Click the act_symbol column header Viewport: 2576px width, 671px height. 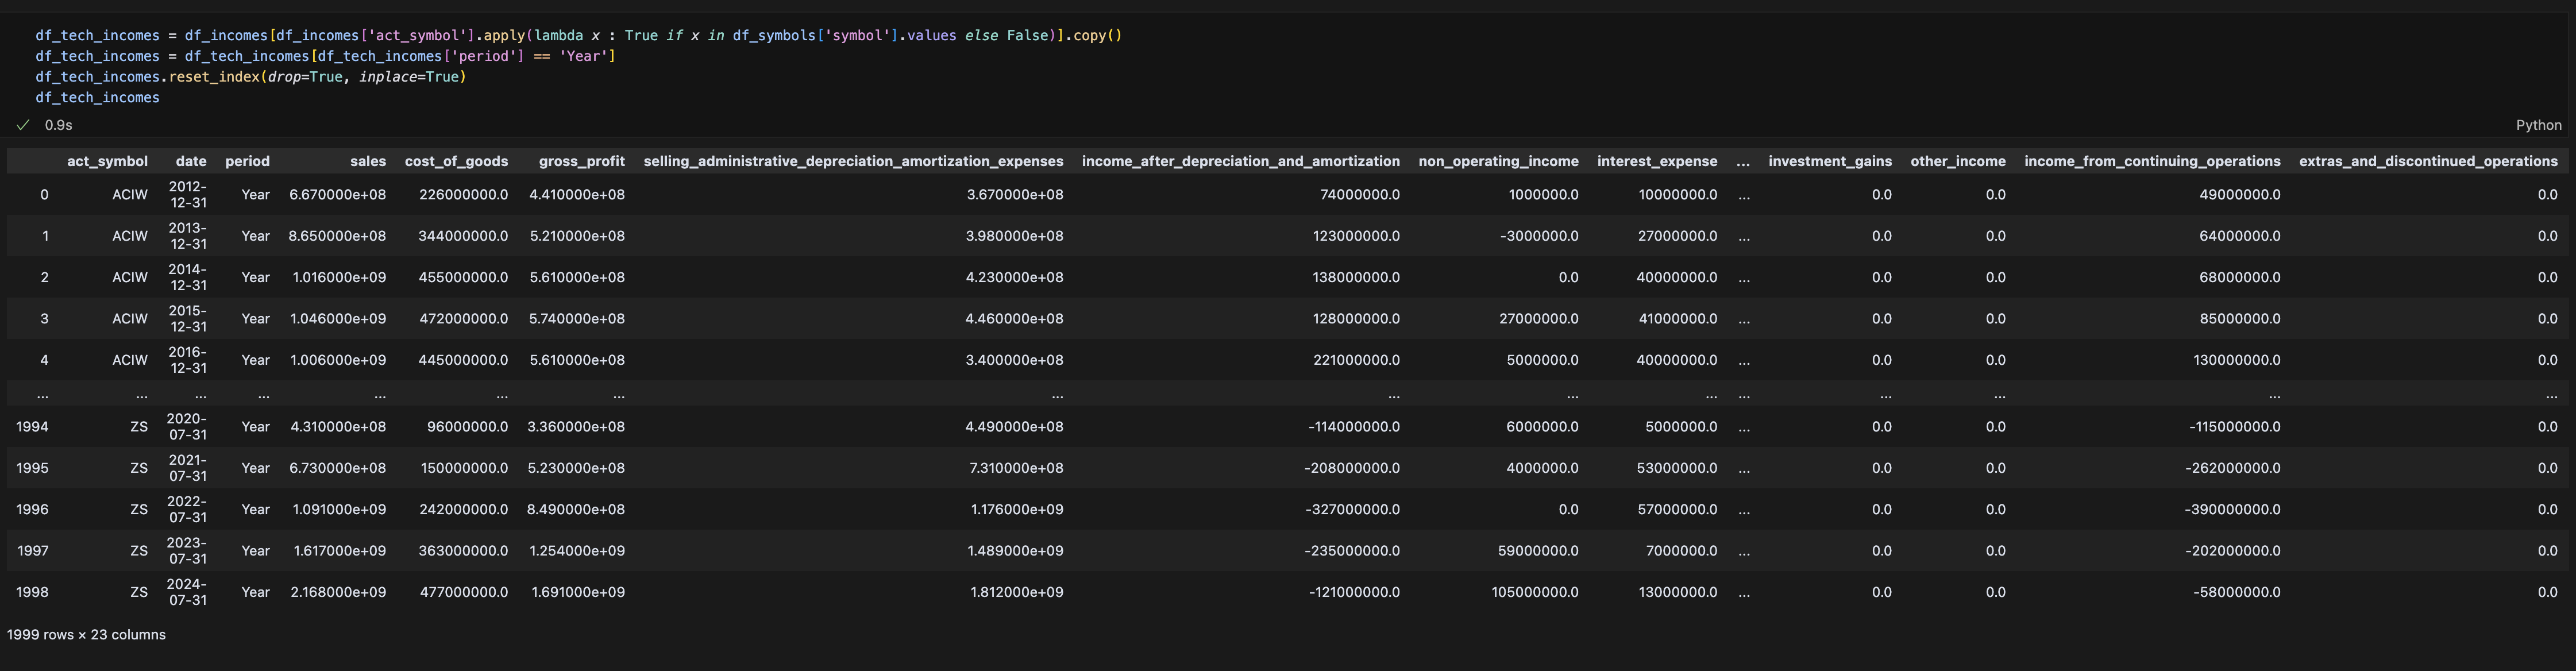(107, 161)
